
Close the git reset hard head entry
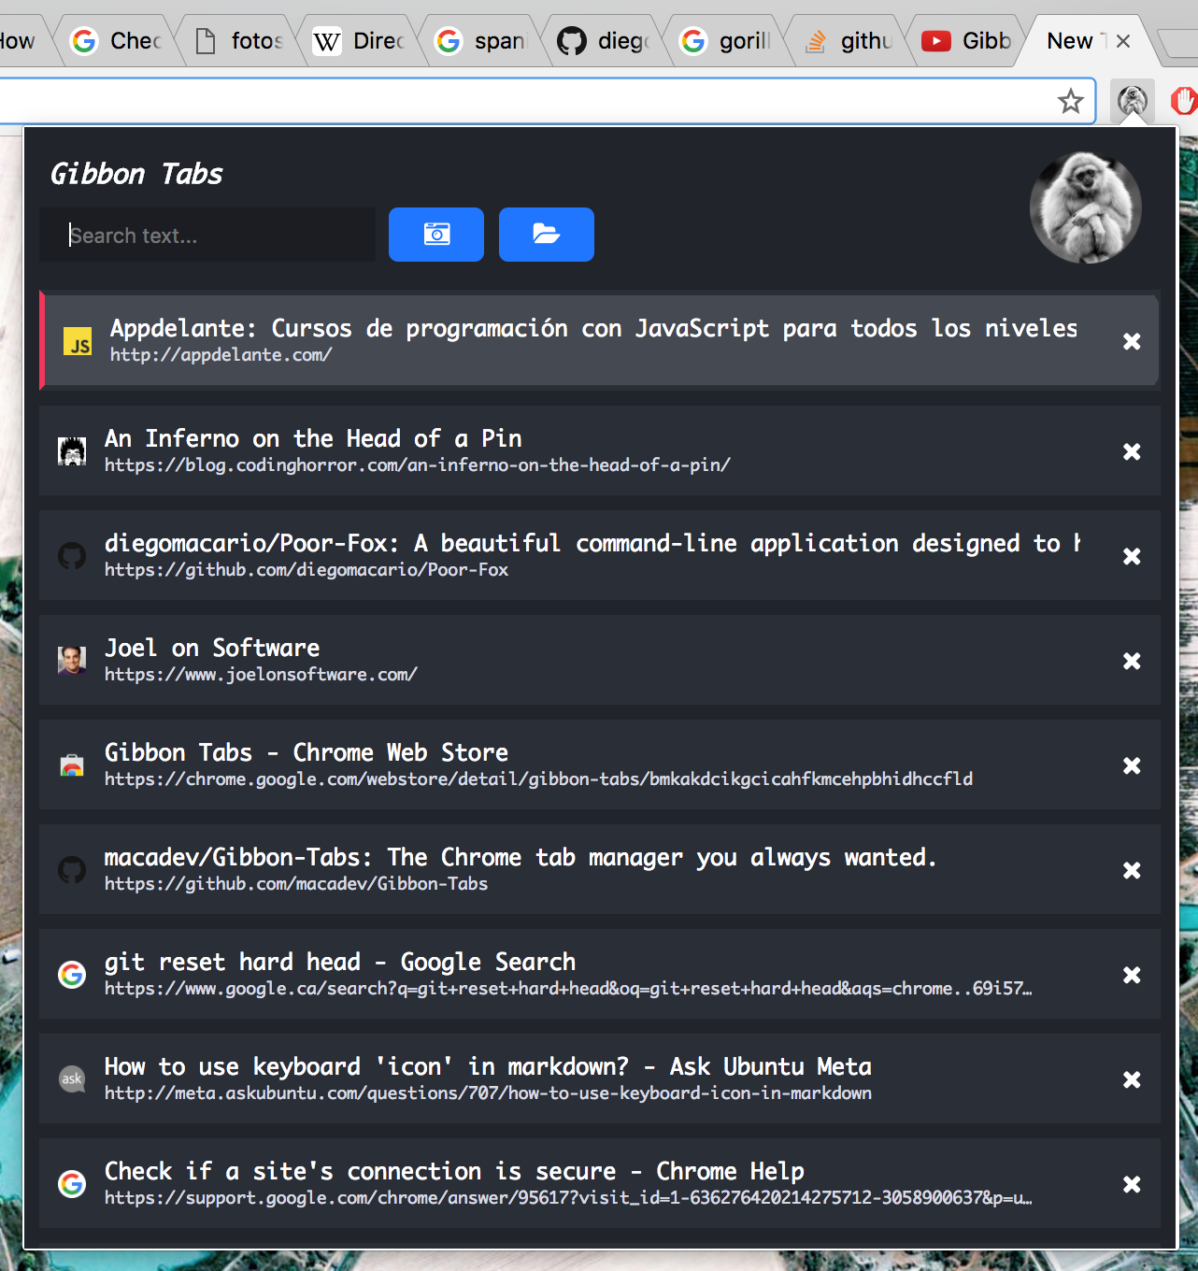[x=1132, y=975]
